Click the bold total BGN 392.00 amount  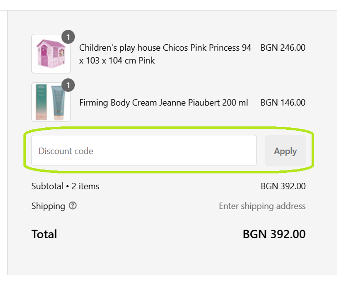[274, 234]
